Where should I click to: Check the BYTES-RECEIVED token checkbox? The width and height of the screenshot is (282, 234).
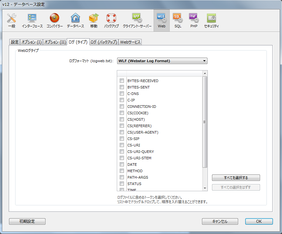coord(122,80)
